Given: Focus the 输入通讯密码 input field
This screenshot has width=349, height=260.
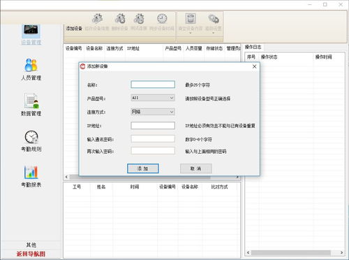Looking at the screenshot, I should pos(153,139).
